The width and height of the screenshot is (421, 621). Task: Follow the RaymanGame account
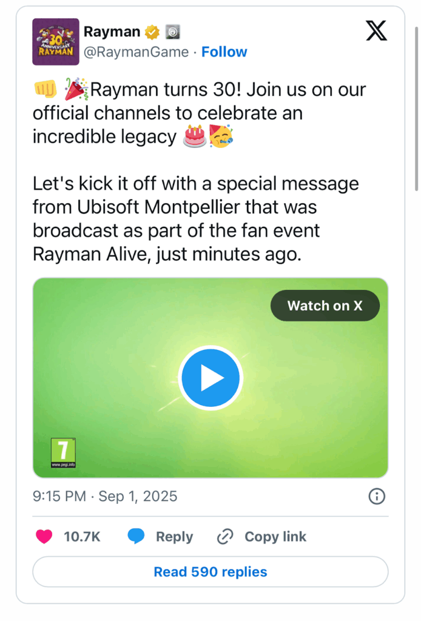(x=224, y=52)
